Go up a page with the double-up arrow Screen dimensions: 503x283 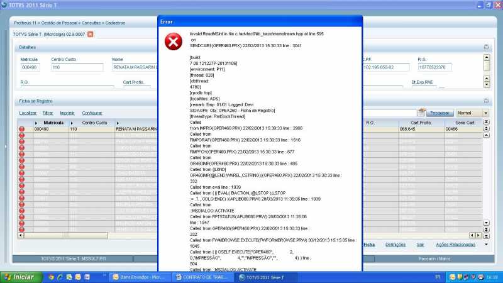pyautogui.click(x=486, y=129)
